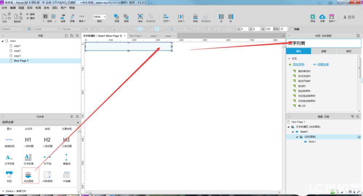Add a new folder in pages panel
The height and width of the screenshot is (196, 363).
(x=72, y=36)
